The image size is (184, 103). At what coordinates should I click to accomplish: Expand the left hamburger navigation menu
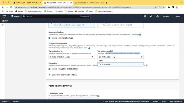pos(3,25)
